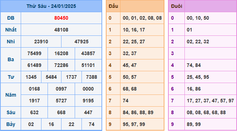Click the Năm number 1917
Screen dimensions: 237x131
pos(34,101)
